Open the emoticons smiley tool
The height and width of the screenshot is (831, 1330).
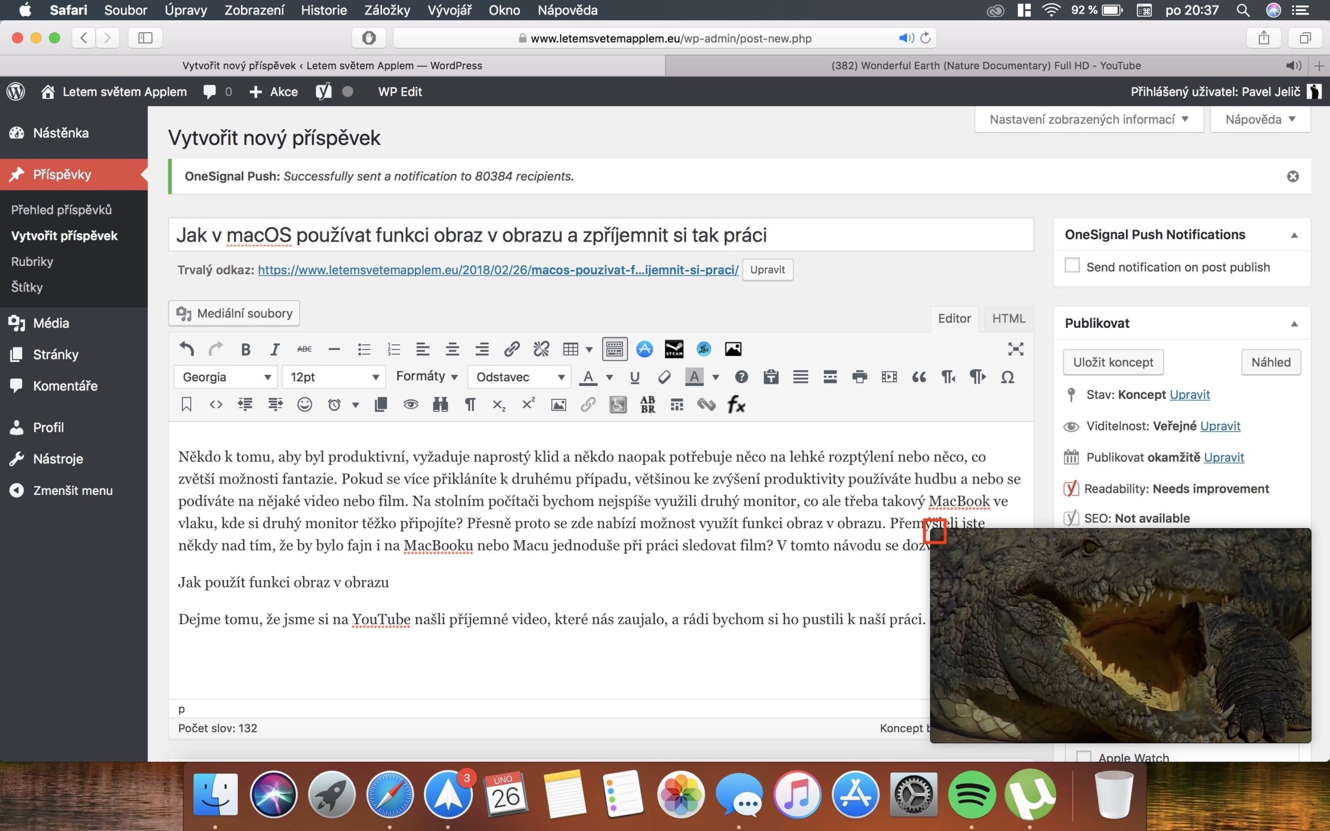click(304, 405)
